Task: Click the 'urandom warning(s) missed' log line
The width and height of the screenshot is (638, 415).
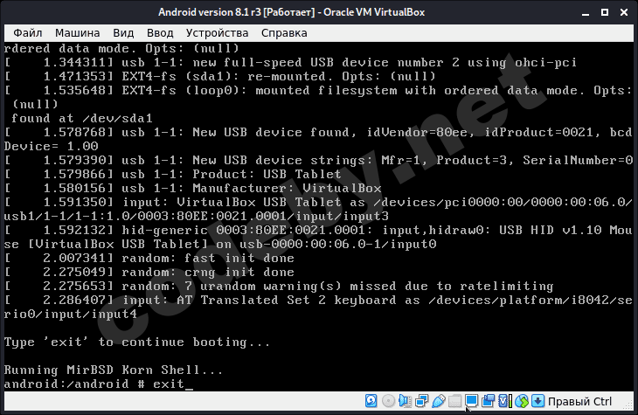Action: [279, 286]
